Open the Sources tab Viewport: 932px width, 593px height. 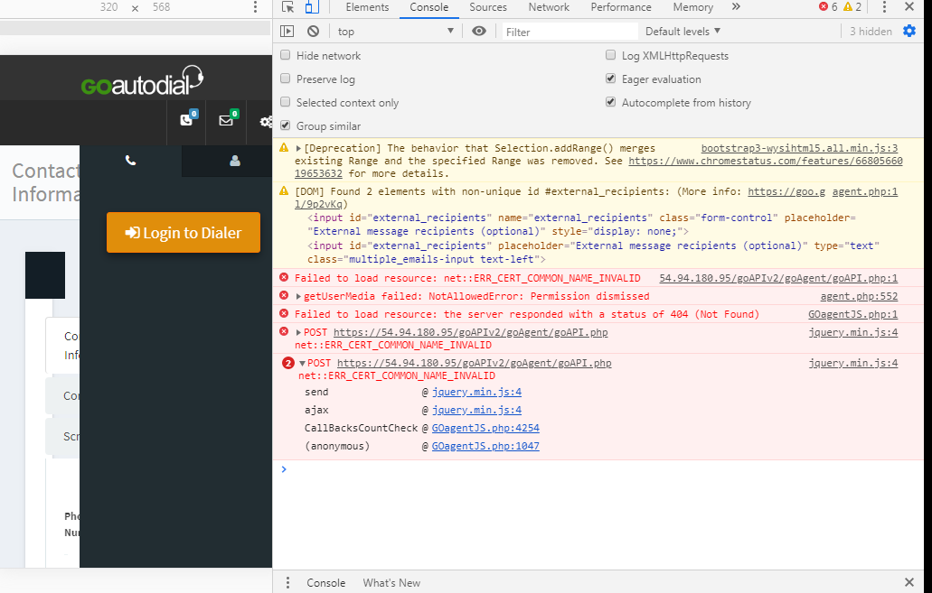click(x=488, y=7)
